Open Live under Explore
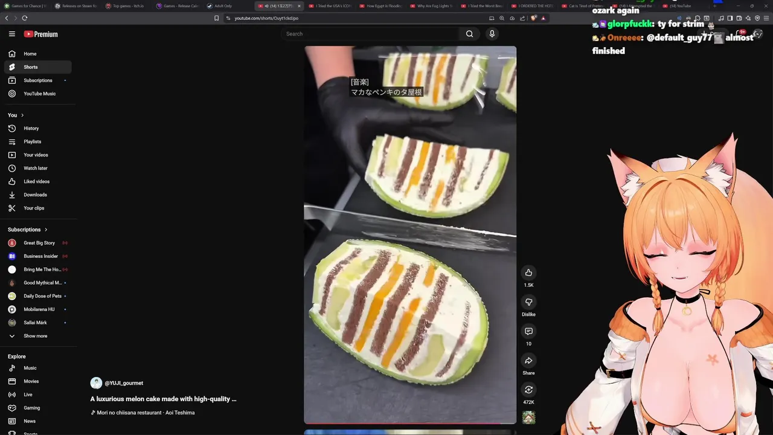 pyautogui.click(x=37, y=395)
